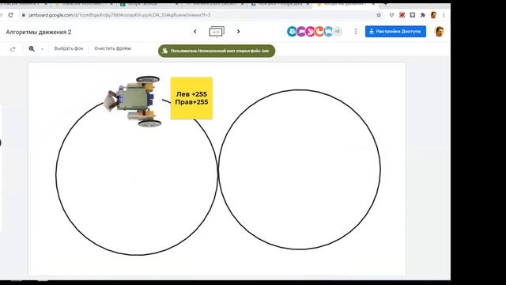The width and height of the screenshot is (506, 285).
Task: Open the jam's three-dot more actions menu
Action: (x=356, y=32)
